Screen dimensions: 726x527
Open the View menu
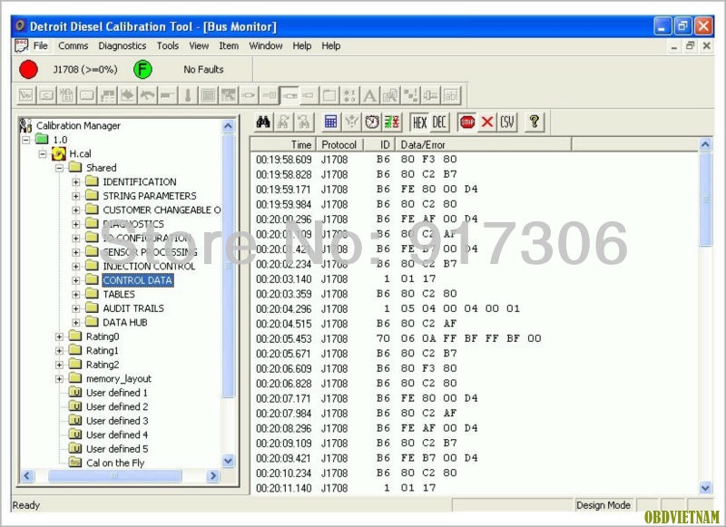click(199, 45)
